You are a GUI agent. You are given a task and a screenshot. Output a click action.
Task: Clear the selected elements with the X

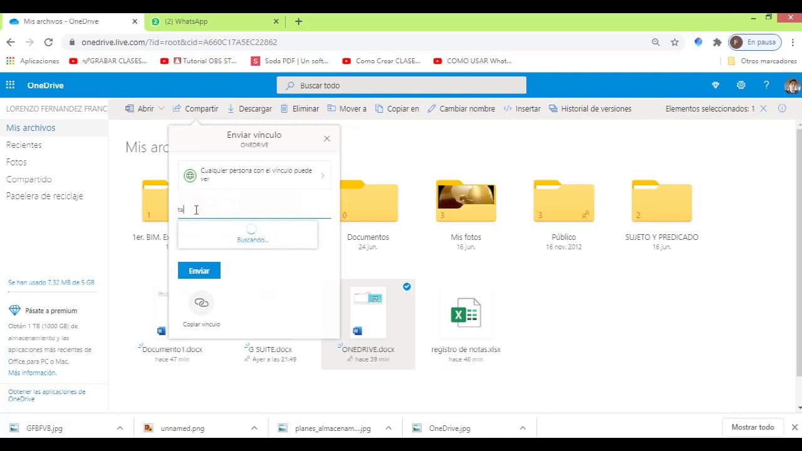[x=763, y=108]
